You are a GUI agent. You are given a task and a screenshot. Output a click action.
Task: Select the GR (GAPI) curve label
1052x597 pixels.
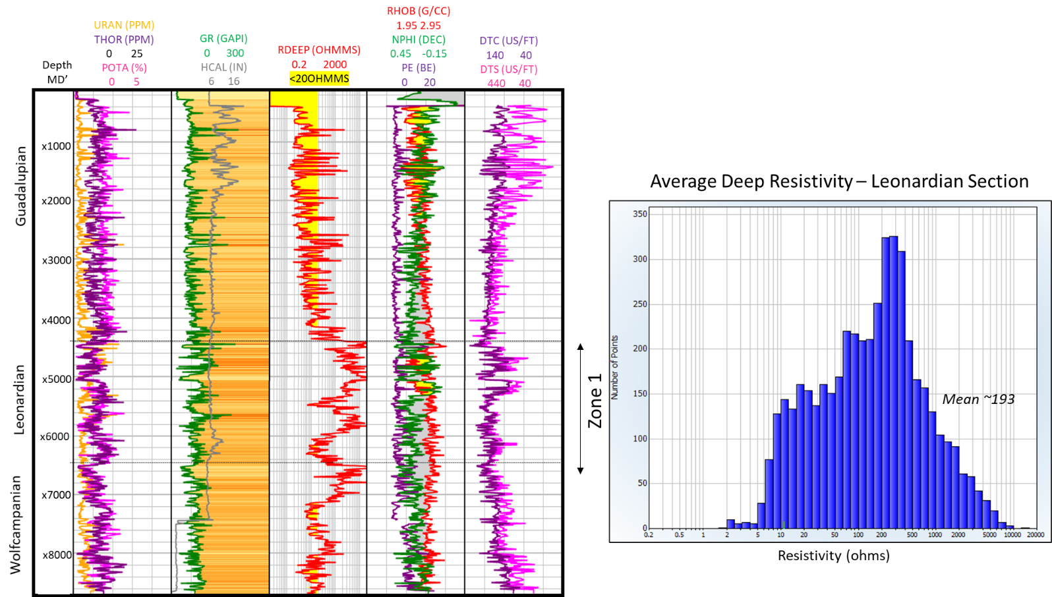(223, 39)
